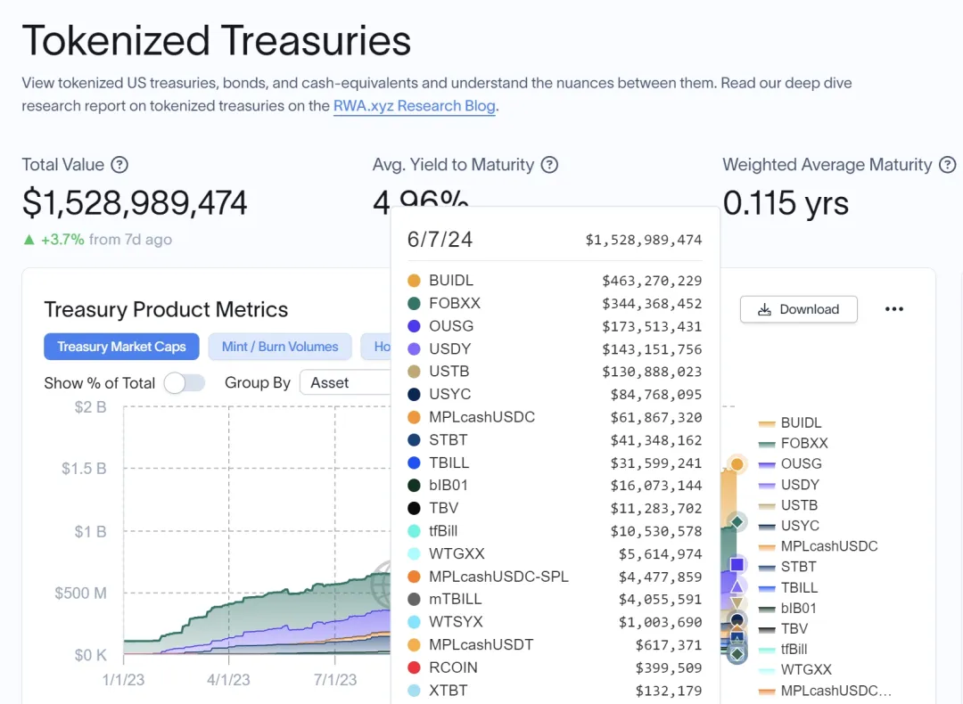Viewport: 963px width, 704px height.
Task: Open the three-dot more options menu
Action: [894, 308]
